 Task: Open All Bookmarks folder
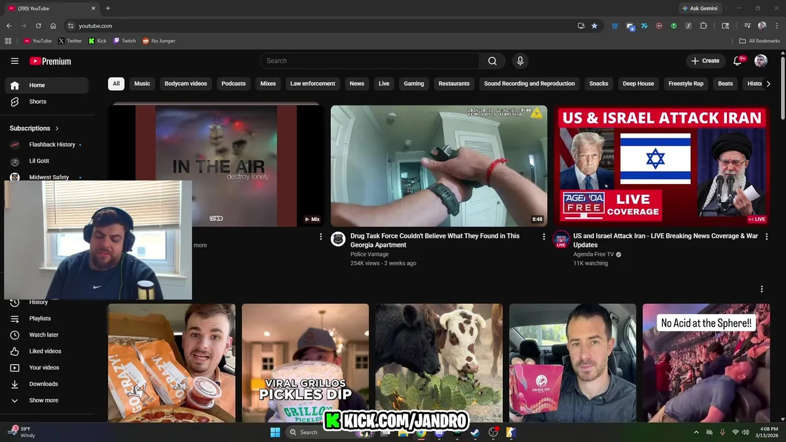point(760,41)
